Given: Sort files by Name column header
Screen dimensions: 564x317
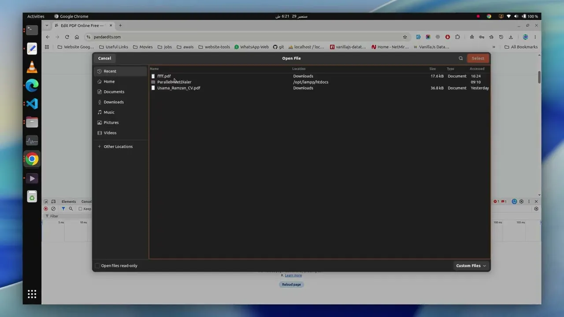Looking at the screenshot, I should pyautogui.click(x=154, y=69).
